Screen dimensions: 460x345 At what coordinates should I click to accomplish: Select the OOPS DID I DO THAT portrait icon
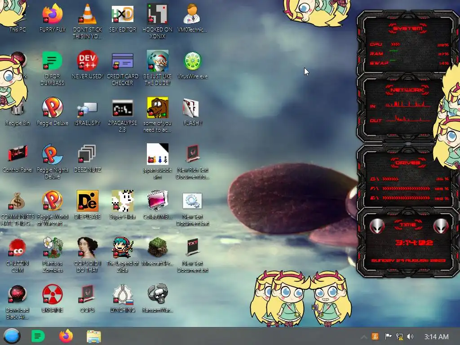click(88, 255)
